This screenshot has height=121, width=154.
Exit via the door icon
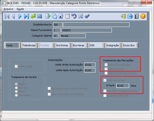136,16
